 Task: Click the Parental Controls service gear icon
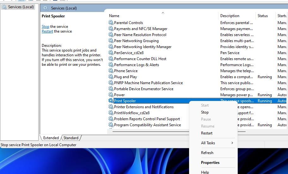click(x=111, y=22)
